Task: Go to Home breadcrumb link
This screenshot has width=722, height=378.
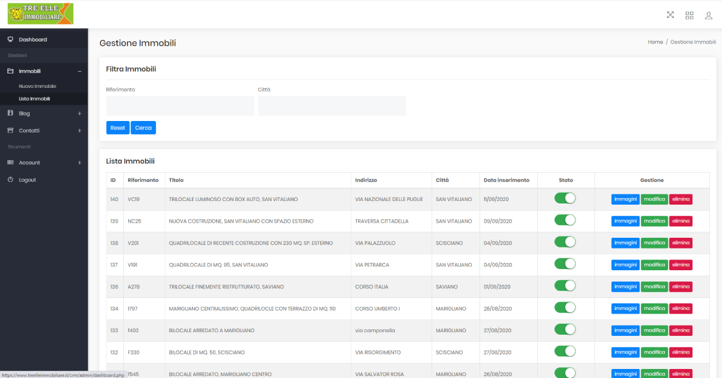Action: (655, 42)
